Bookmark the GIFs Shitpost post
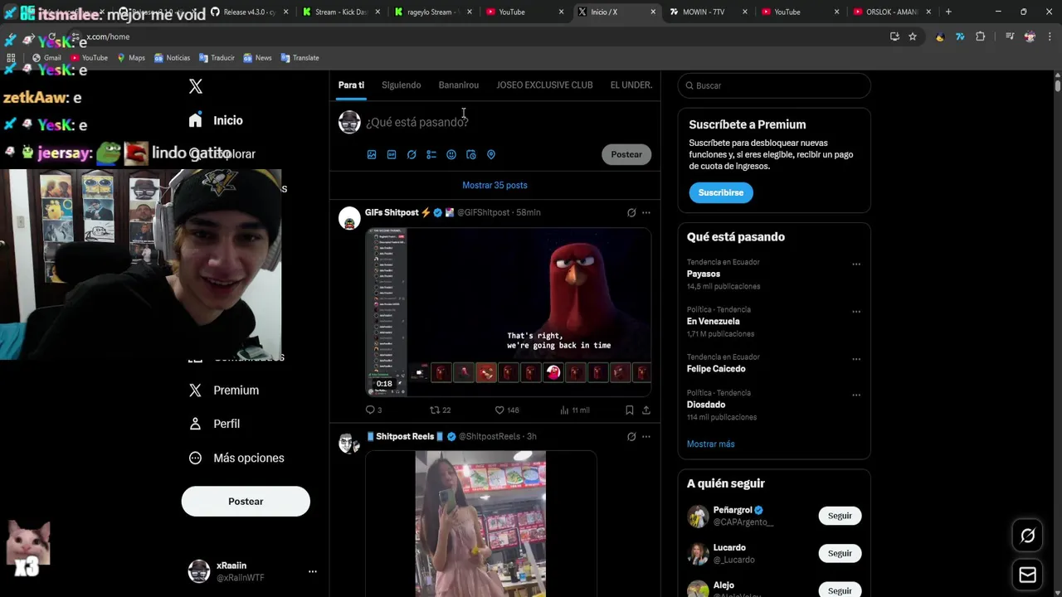The image size is (1062, 597). (630, 410)
